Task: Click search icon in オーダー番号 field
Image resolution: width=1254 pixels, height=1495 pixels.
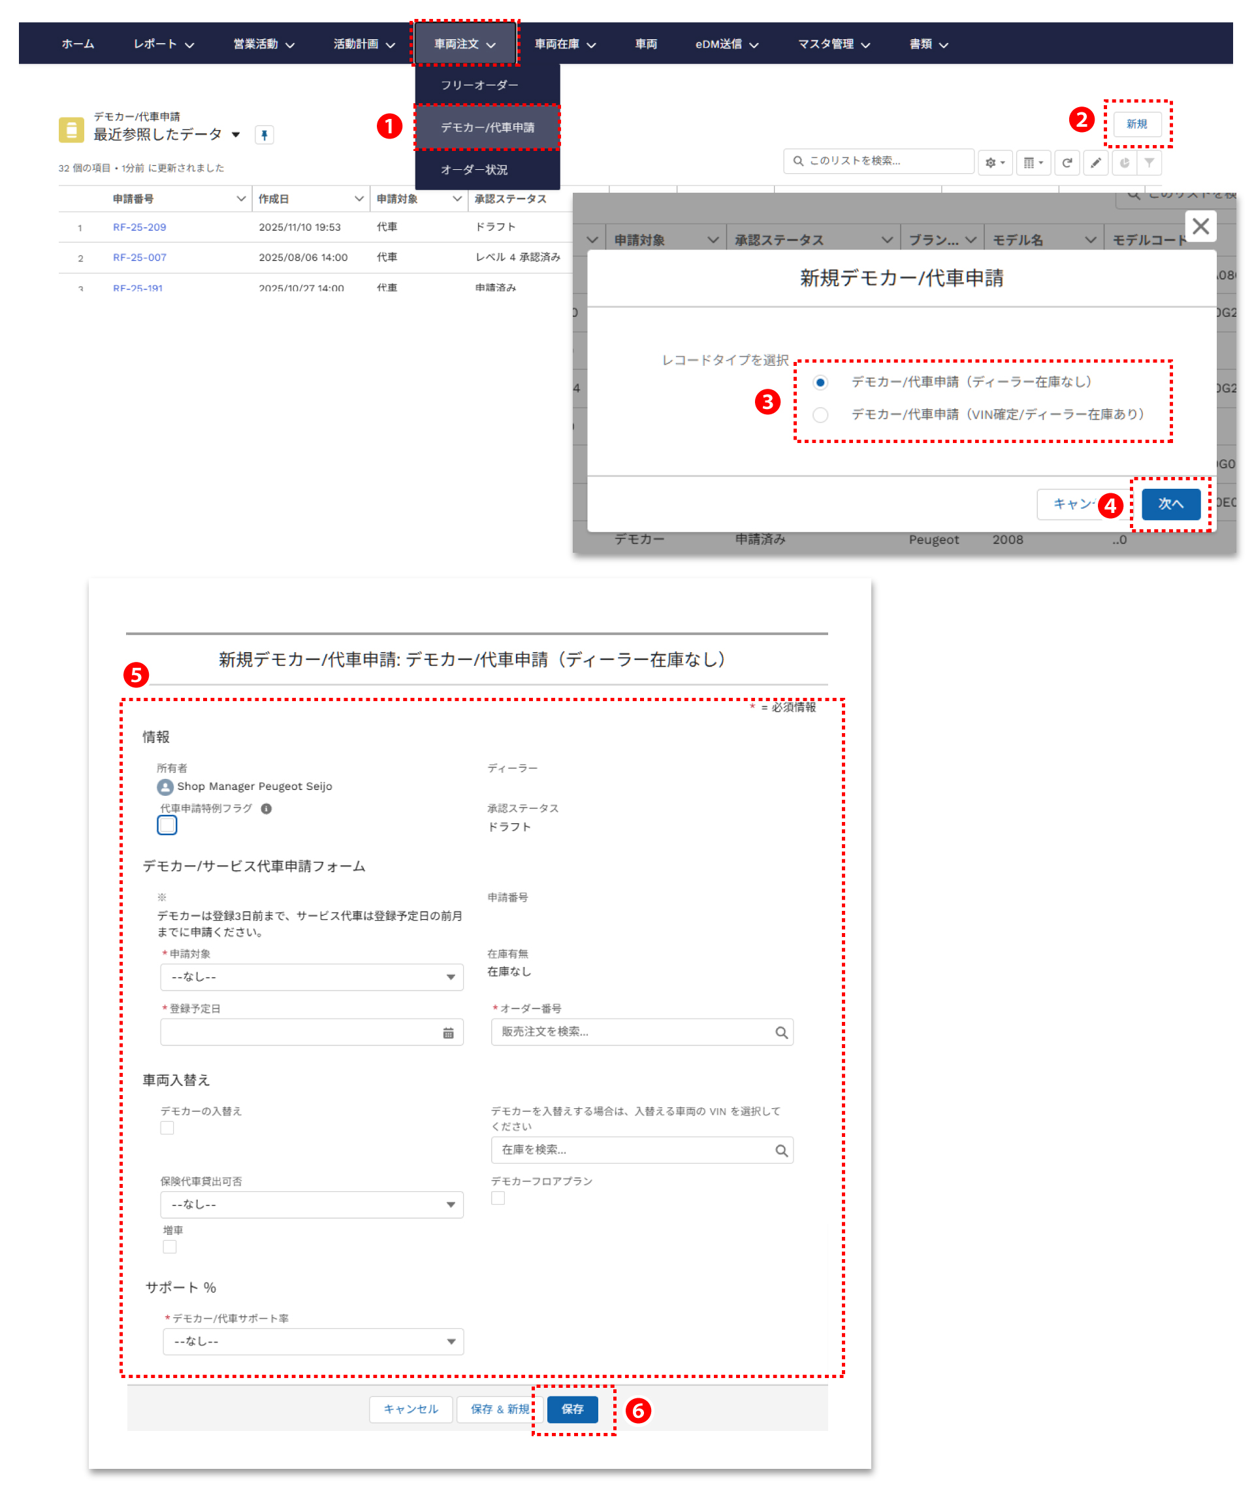Action: click(780, 1033)
